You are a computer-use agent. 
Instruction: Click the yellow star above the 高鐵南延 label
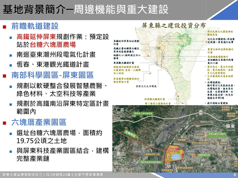tap(126, 128)
